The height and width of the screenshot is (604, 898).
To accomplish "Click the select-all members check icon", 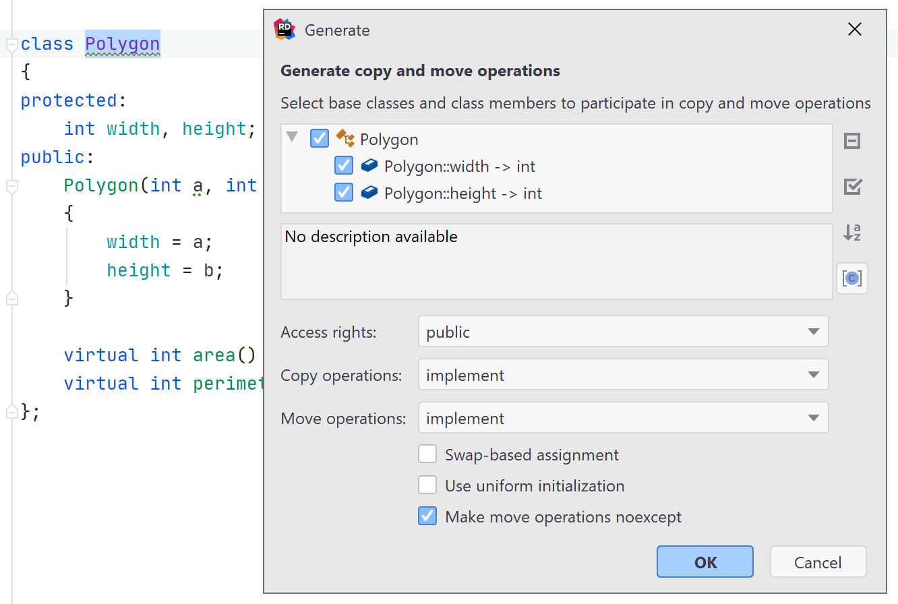I will point(852,187).
